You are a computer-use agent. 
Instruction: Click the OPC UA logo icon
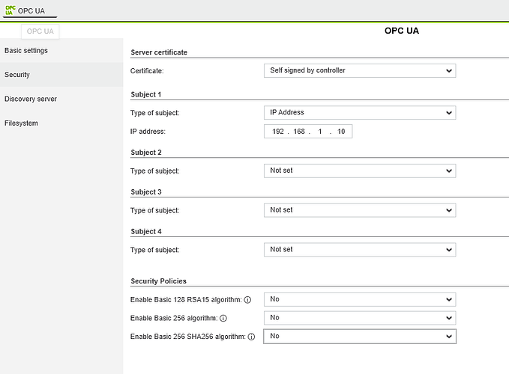point(10,10)
